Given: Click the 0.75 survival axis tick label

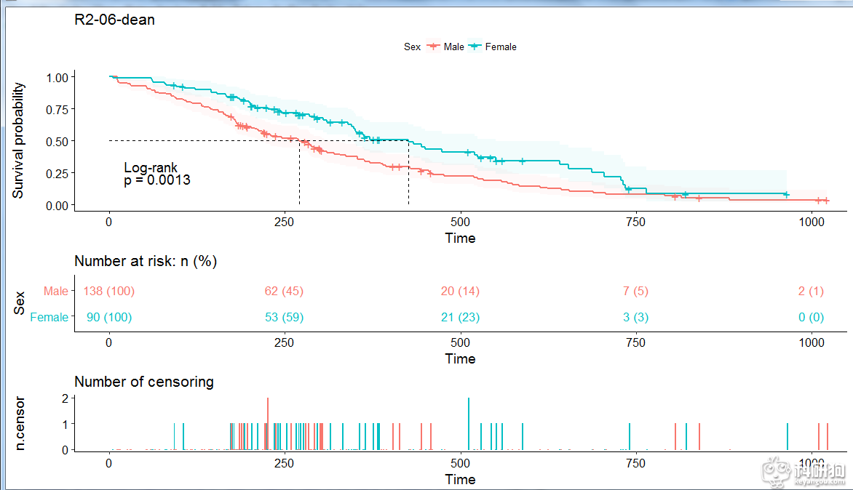Looking at the screenshot, I should (x=57, y=110).
